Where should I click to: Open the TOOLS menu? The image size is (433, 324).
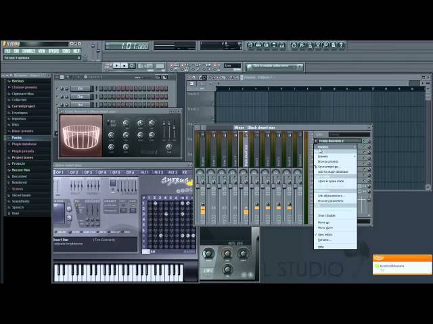click(x=66, y=51)
